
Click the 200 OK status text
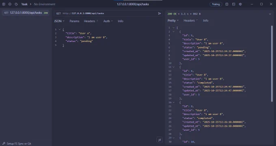tap(172, 14)
